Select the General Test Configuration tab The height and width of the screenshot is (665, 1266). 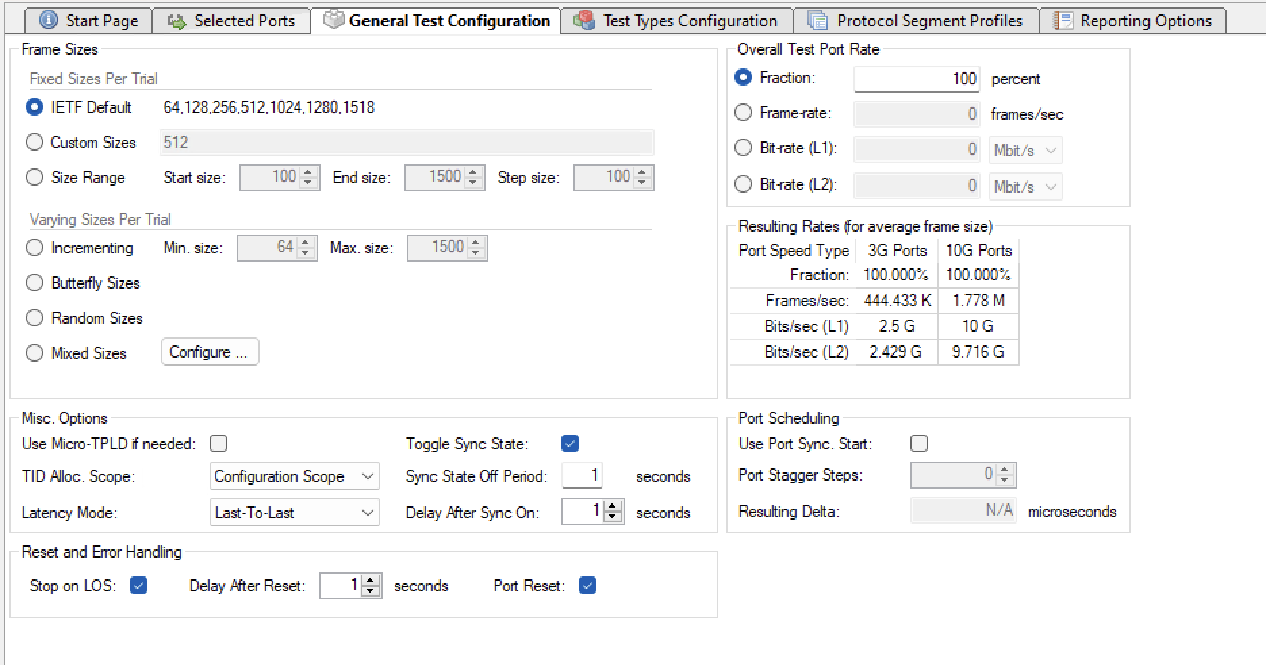(436, 21)
